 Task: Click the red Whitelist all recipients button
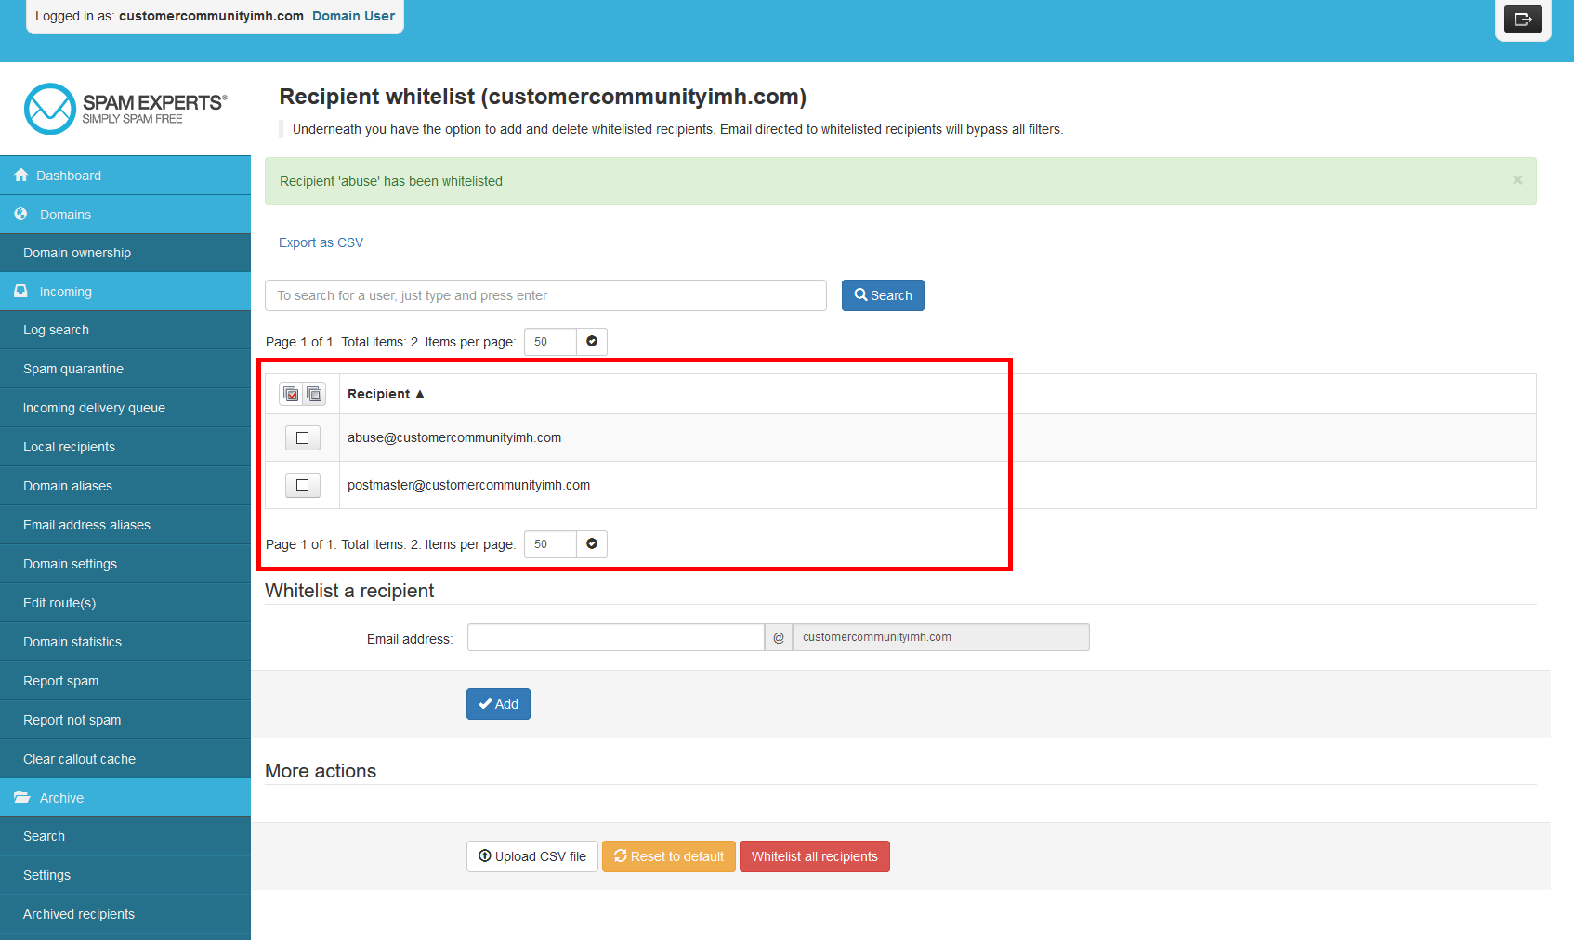click(815, 856)
